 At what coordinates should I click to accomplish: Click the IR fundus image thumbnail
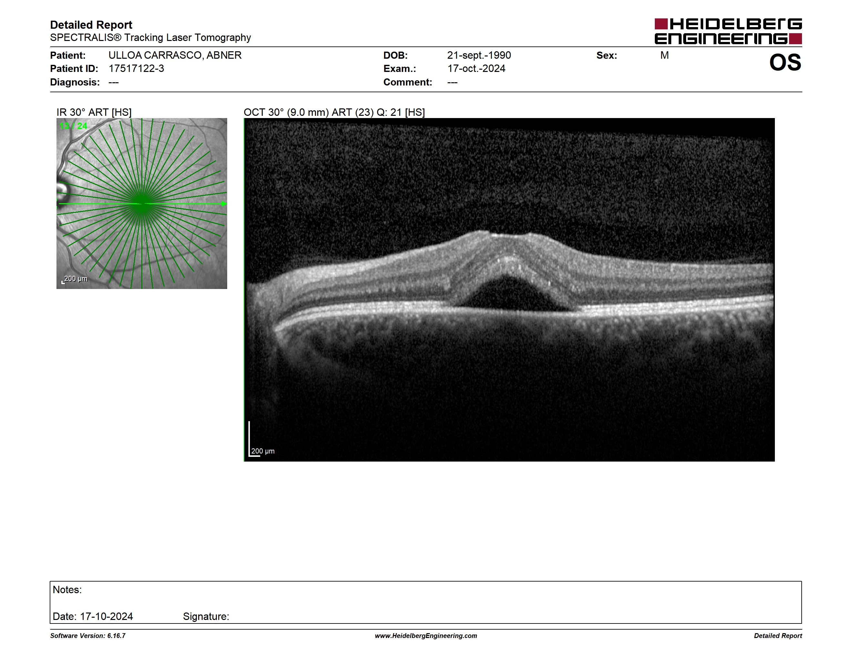click(x=142, y=204)
